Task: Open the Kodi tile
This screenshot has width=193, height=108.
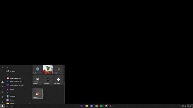Action: pos(37,70)
